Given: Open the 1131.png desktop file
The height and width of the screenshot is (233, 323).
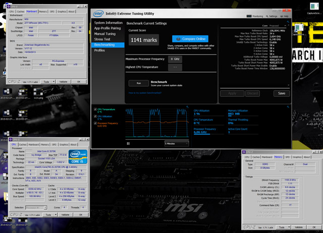Looking at the screenshot, I should tap(38, 94).
